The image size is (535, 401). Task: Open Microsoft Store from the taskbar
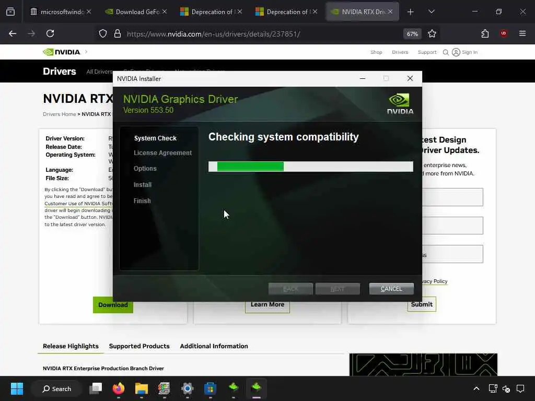210,388
